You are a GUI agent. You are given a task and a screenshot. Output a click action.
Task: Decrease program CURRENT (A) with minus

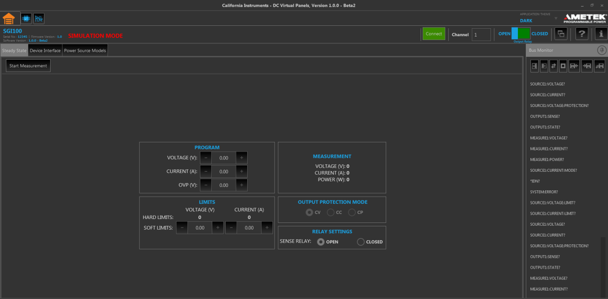pyautogui.click(x=205, y=171)
